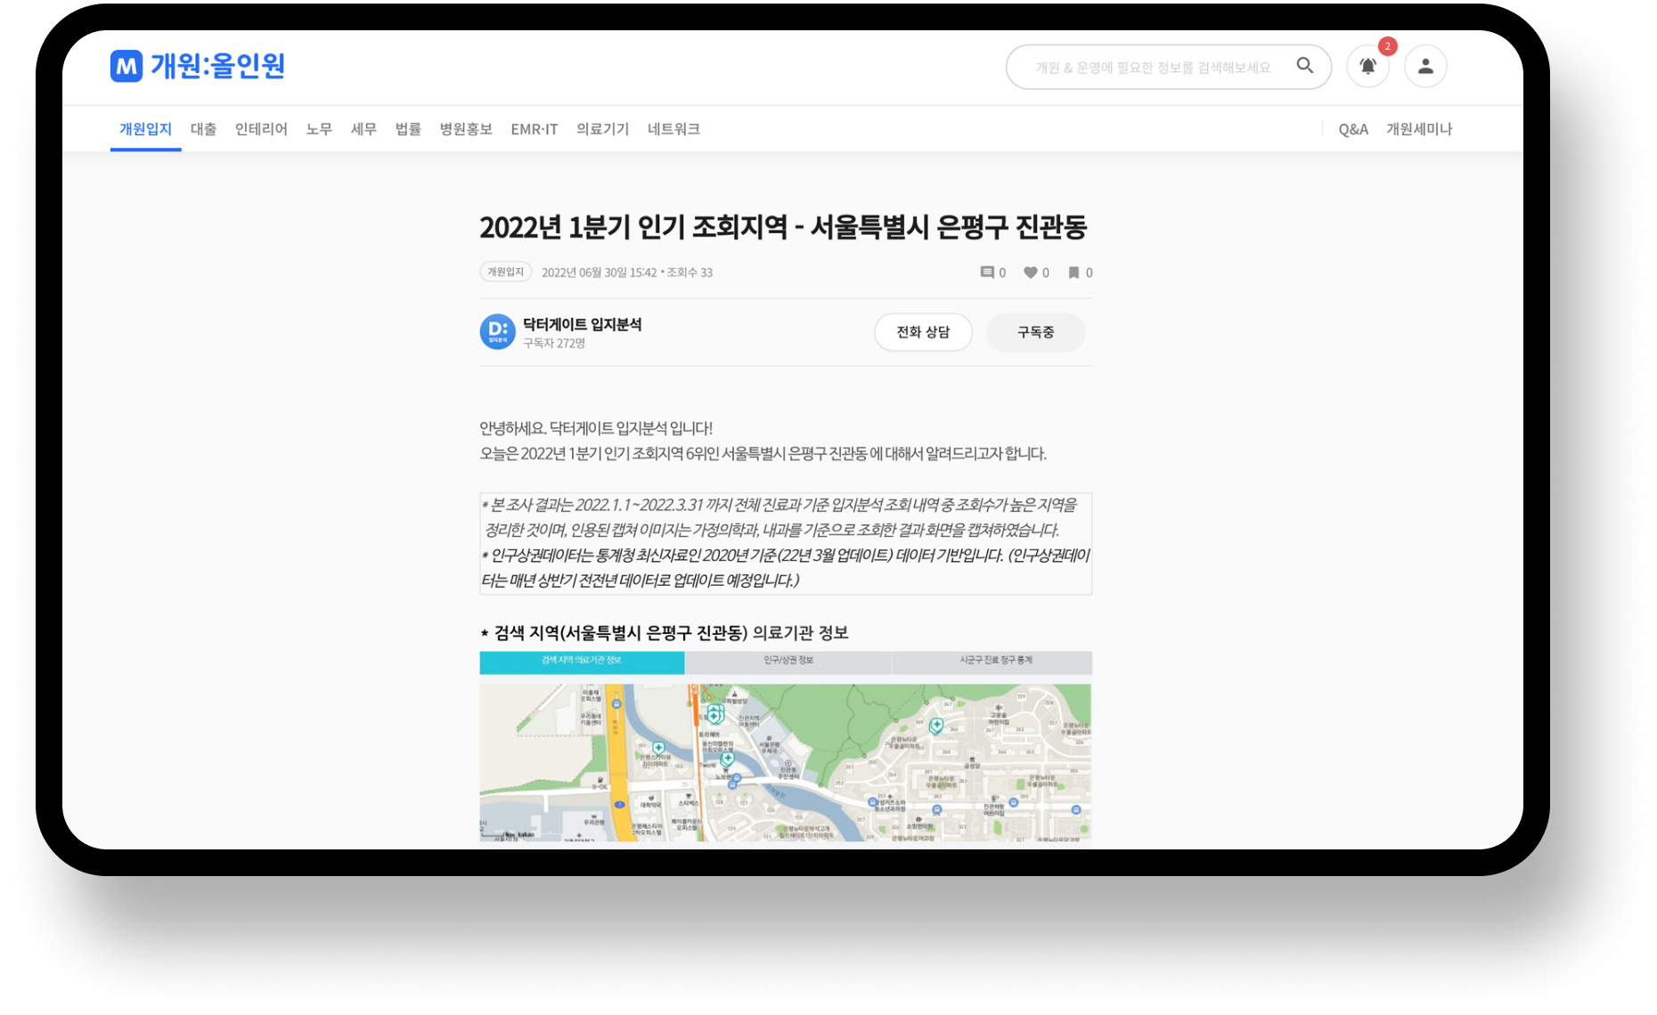Open the notifications bell icon
This screenshot has width=1657, height=1015.
(x=1367, y=66)
